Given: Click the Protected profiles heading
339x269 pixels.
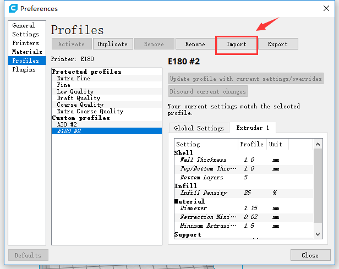Looking at the screenshot, I should pos(87,72).
